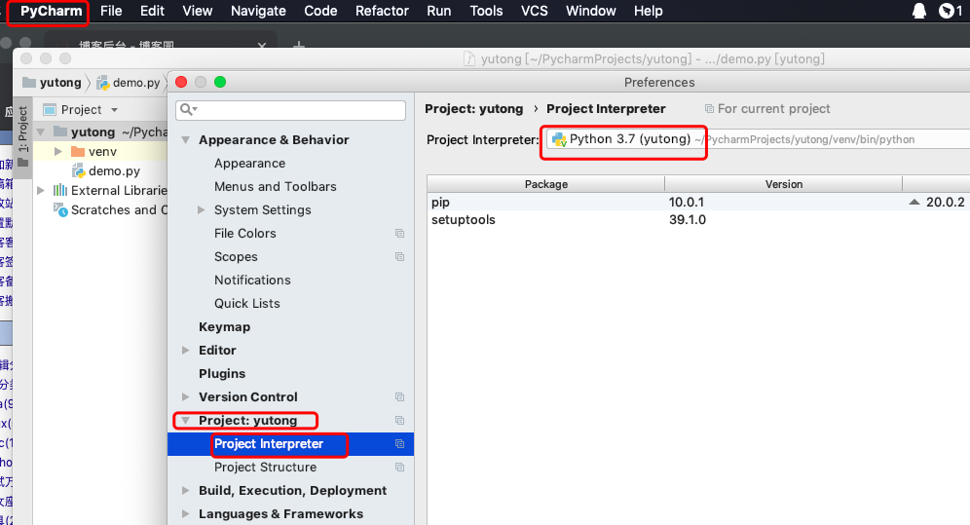Open the Window menu
Image resolution: width=970 pixels, height=525 pixels.
[591, 11]
